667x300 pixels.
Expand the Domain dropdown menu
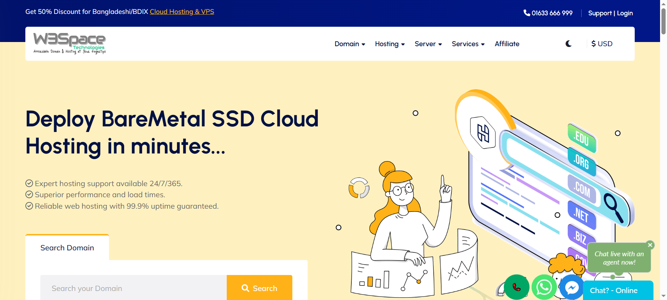350,44
